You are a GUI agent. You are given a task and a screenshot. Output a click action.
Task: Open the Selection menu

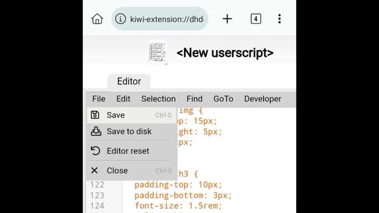158,99
